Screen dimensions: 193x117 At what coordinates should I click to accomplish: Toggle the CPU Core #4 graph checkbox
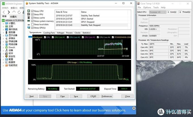[98, 37]
